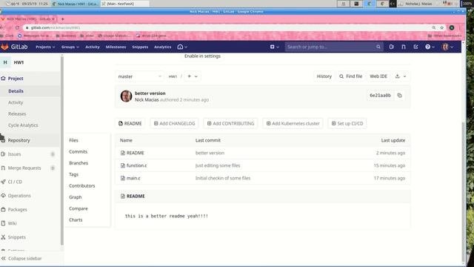Open the README file row
Viewport: 474px width, 267px height.
coord(262,154)
